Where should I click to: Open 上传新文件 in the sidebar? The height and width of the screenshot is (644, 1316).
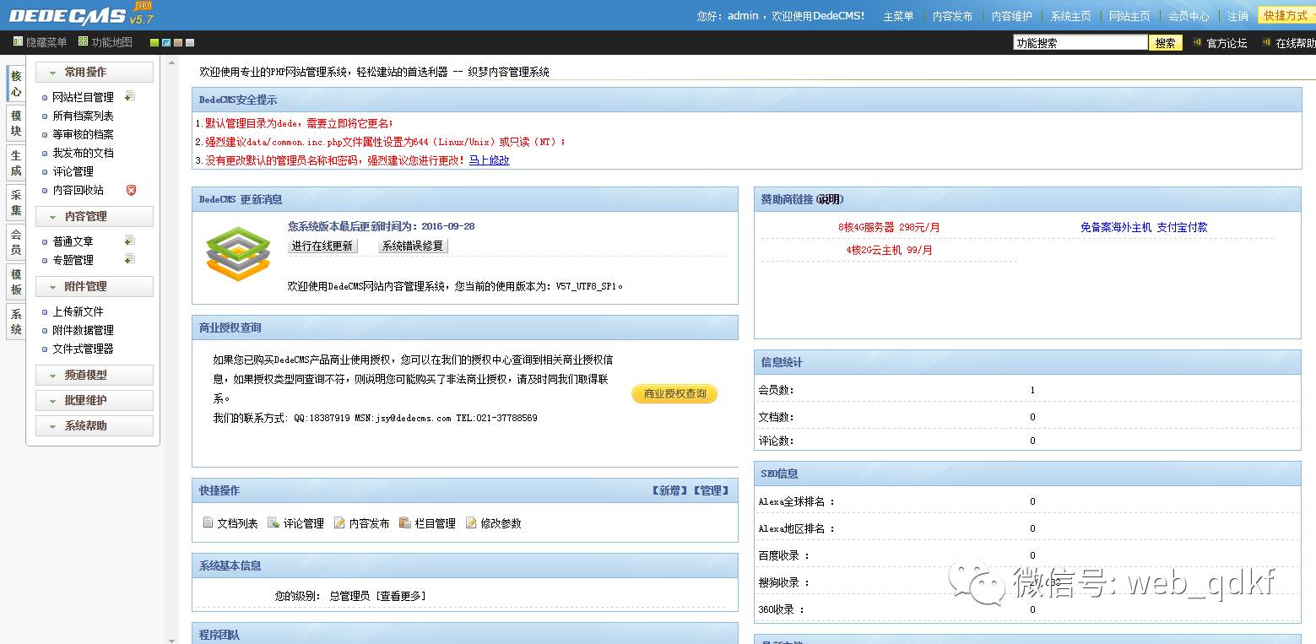pyautogui.click(x=78, y=311)
